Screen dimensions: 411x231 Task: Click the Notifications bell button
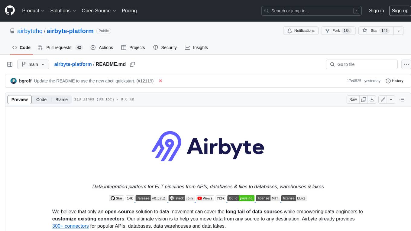301,31
